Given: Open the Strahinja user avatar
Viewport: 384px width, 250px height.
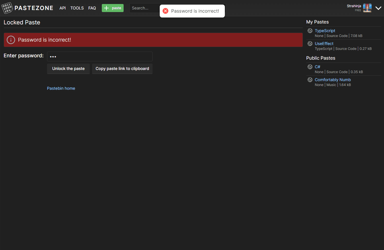Looking at the screenshot, I should coord(367,8).
